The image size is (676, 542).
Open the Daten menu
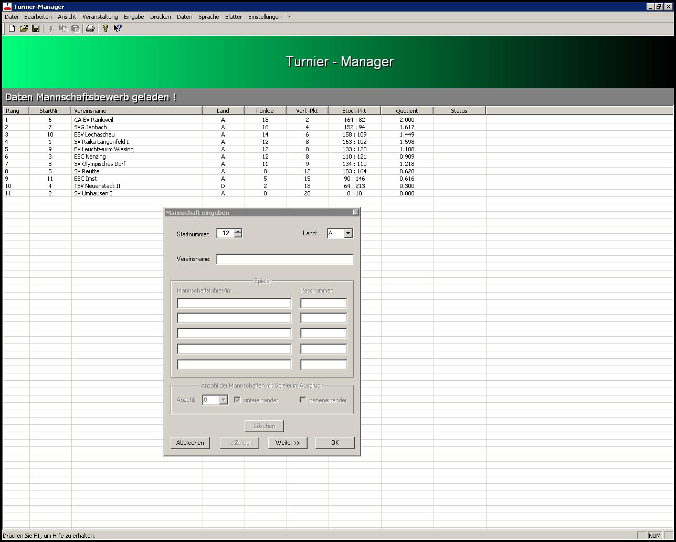pos(185,17)
